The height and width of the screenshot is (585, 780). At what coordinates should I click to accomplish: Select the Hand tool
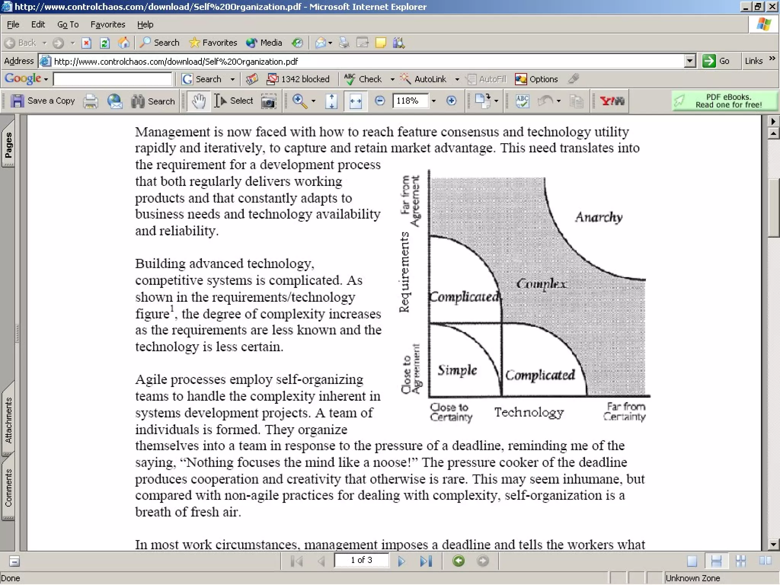tap(198, 101)
